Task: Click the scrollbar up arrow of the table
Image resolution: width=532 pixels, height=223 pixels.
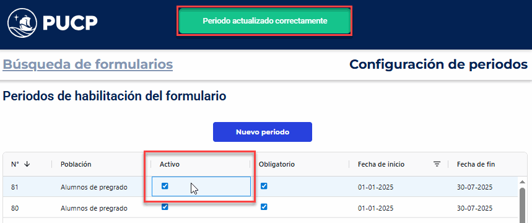Action: 523,182
